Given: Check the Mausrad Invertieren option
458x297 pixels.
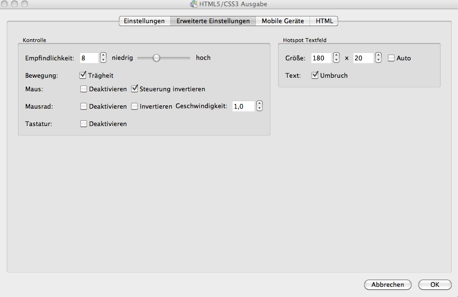Looking at the screenshot, I should click(x=135, y=106).
